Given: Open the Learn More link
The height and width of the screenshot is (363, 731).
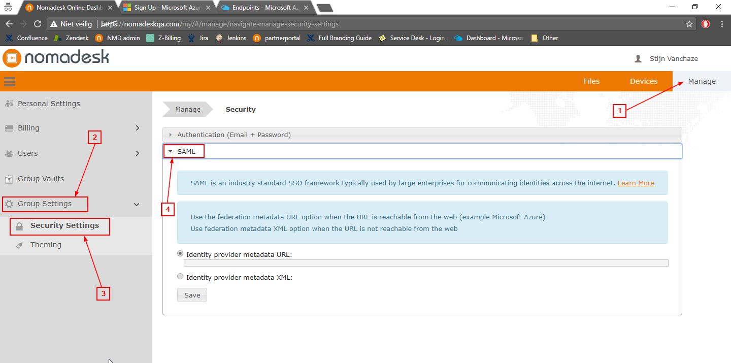Looking at the screenshot, I should [x=636, y=183].
